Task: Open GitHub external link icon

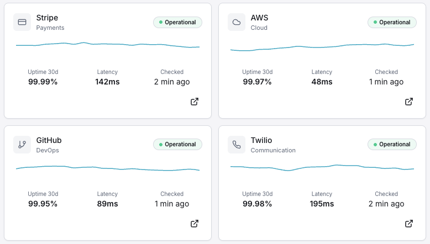Action: click(195, 224)
